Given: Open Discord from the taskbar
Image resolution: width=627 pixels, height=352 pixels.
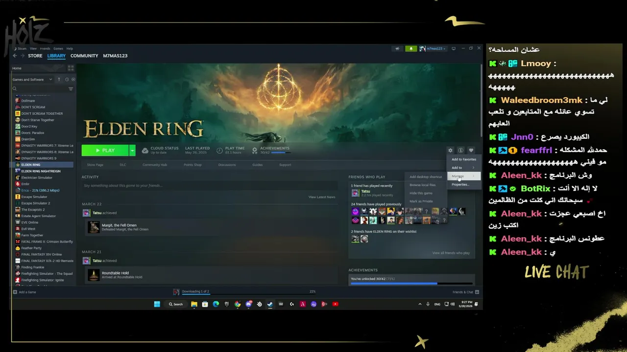Looking at the screenshot, I should point(248,304).
